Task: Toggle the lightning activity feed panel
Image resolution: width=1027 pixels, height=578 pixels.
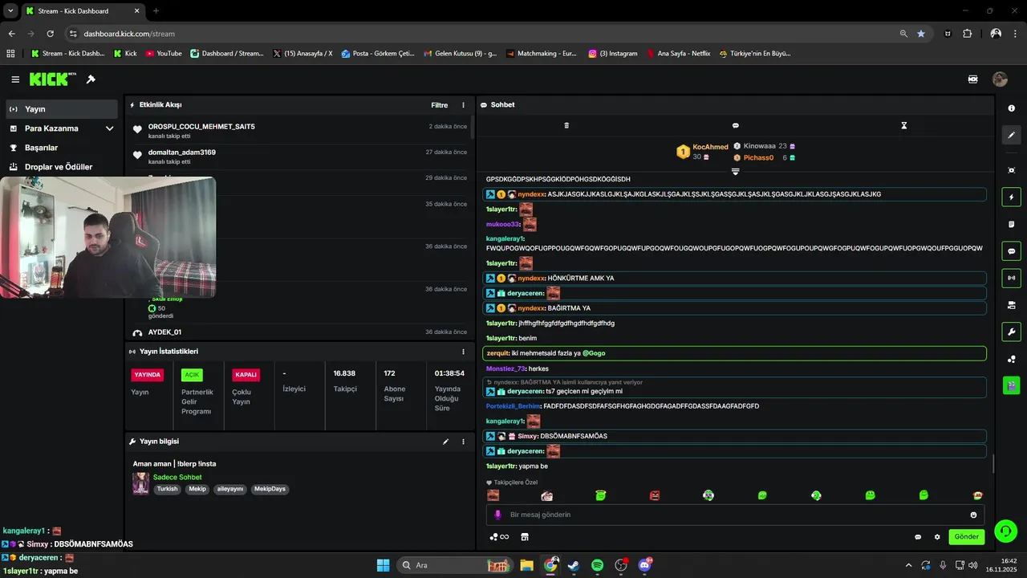Action: [x=1011, y=197]
